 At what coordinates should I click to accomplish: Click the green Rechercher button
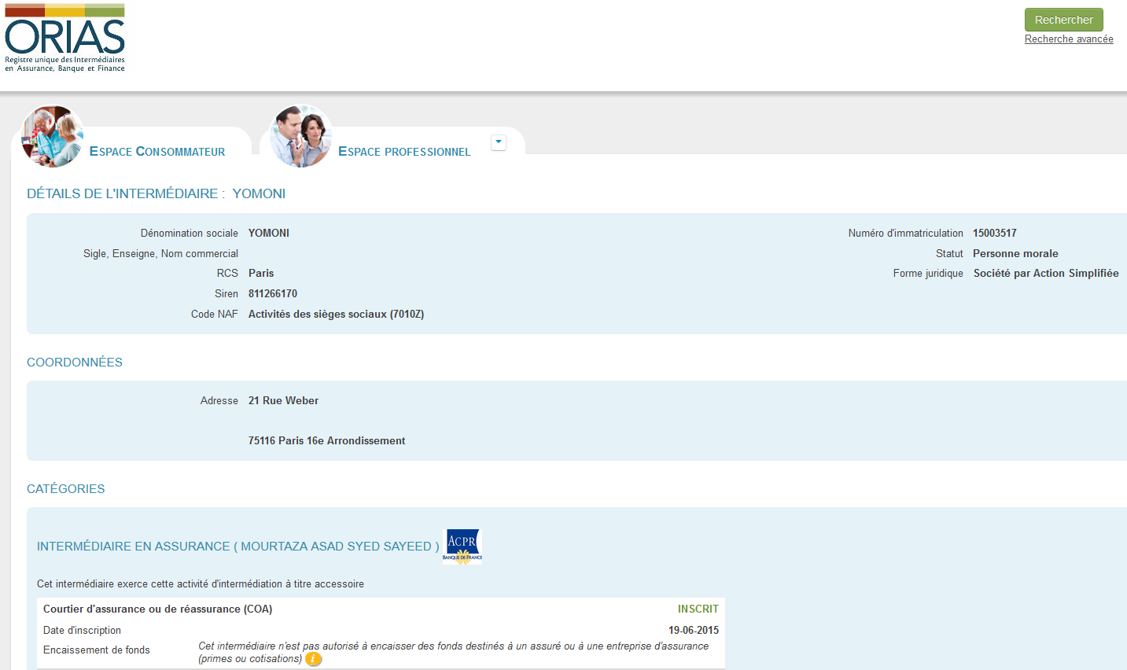click(x=1063, y=20)
